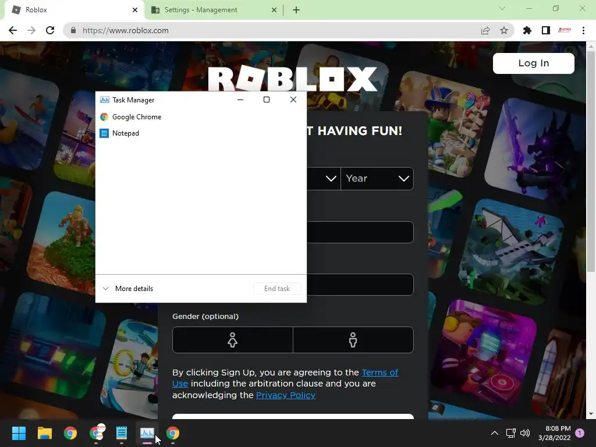Go back using the browser back arrow
The height and width of the screenshot is (447, 596).
[13, 30]
